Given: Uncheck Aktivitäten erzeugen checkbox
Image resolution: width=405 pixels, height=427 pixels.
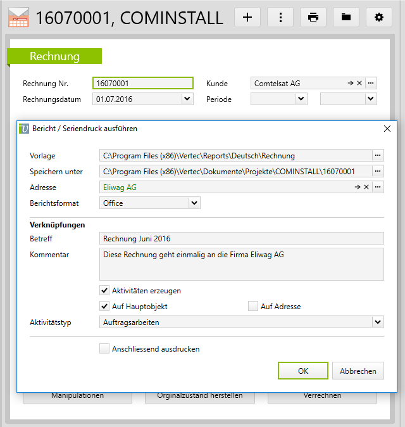Looking at the screenshot, I should point(104,291).
